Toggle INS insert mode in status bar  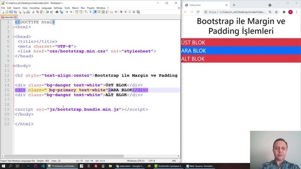(174, 161)
